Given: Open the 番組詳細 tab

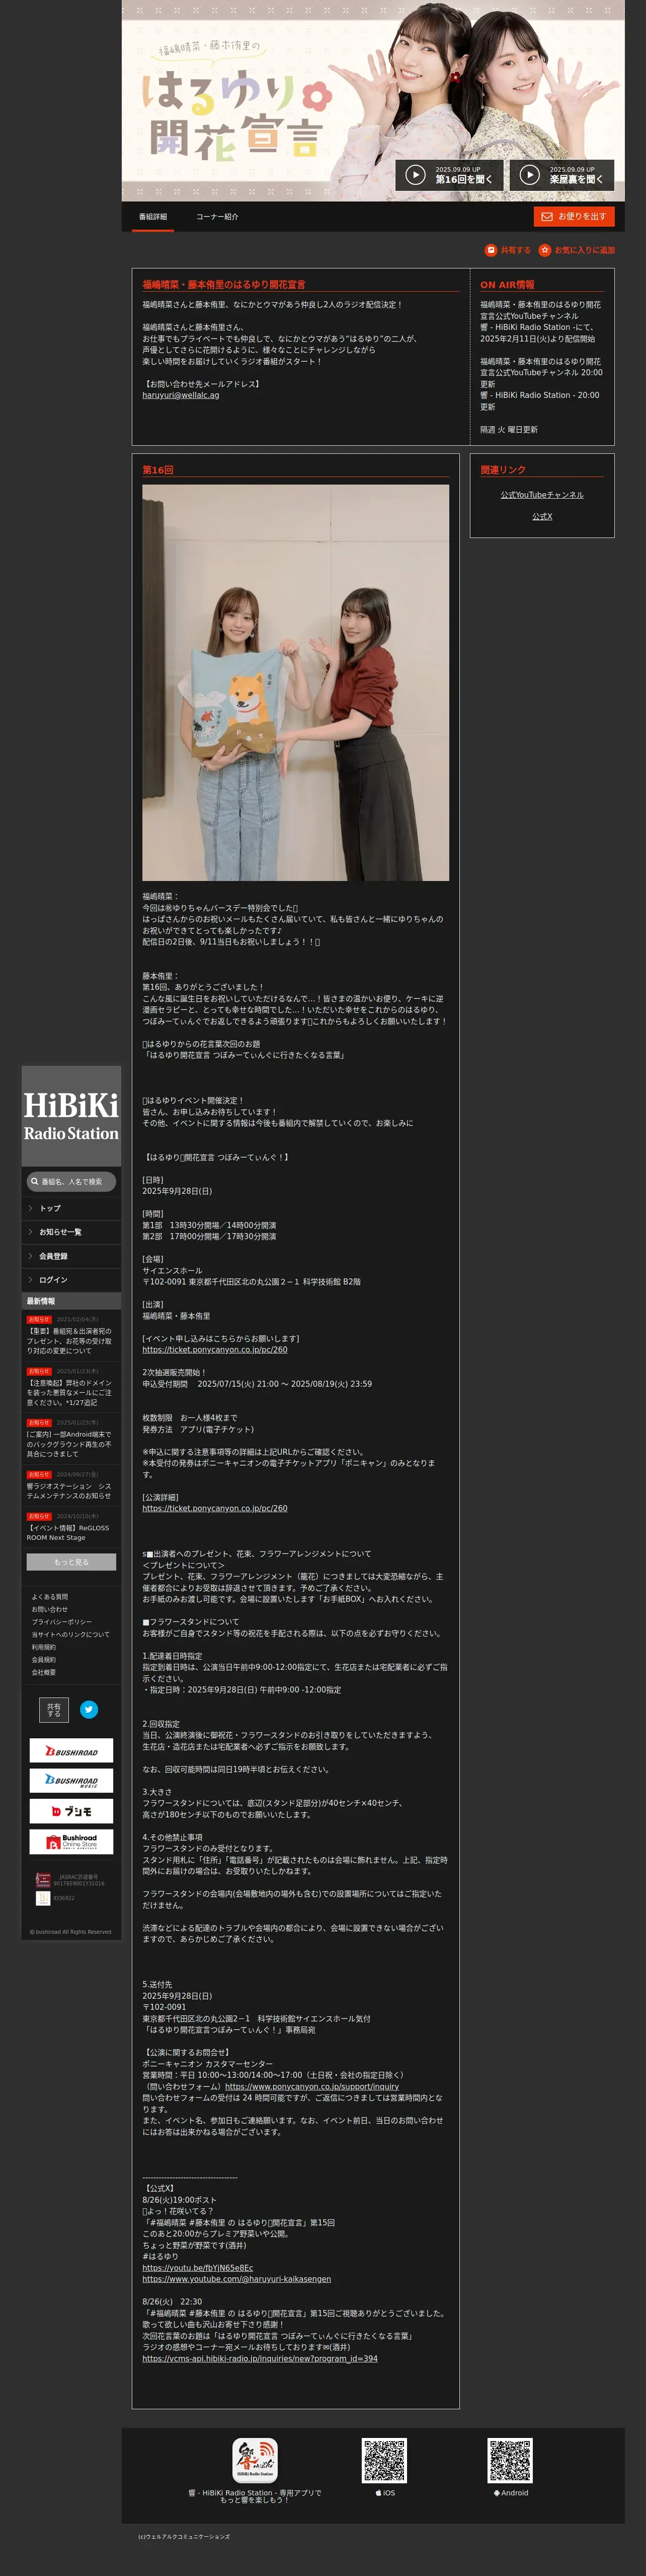Looking at the screenshot, I should tap(153, 217).
